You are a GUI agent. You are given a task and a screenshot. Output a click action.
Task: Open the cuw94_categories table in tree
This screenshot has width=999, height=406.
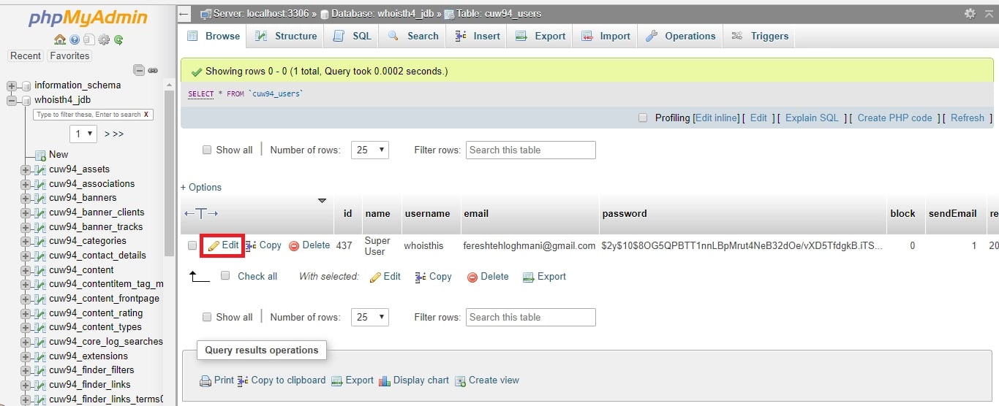(x=88, y=241)
